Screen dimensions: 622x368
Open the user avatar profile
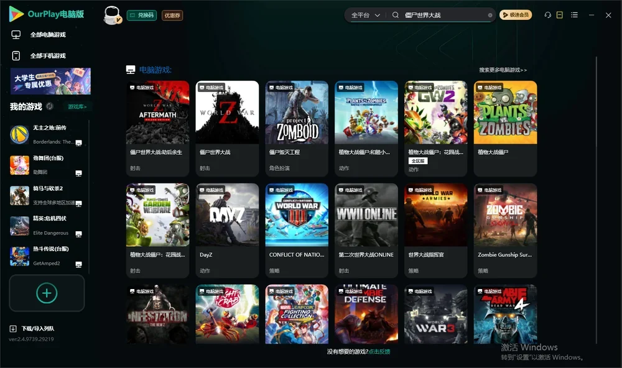pos(112,15)
